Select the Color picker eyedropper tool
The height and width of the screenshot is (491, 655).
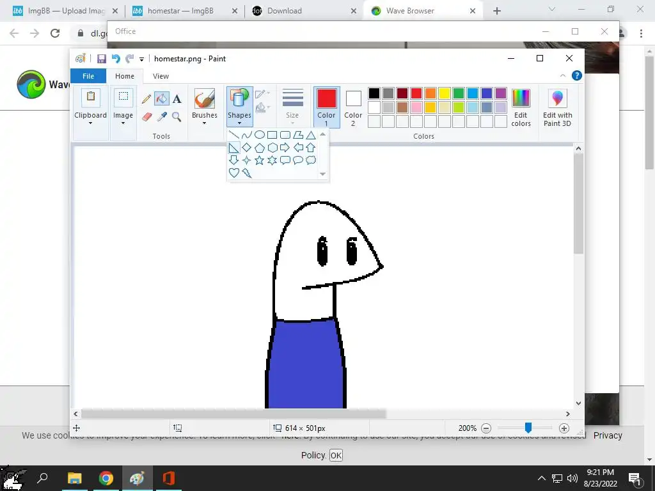[x=162, y=116]
